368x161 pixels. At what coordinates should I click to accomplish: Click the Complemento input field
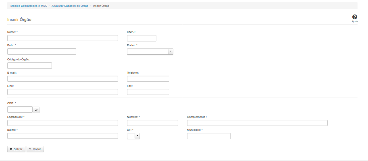[x=257, y=123]
